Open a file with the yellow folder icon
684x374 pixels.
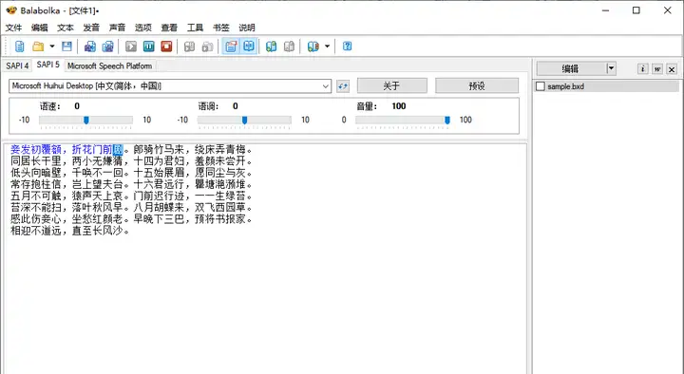coord(38,47)
